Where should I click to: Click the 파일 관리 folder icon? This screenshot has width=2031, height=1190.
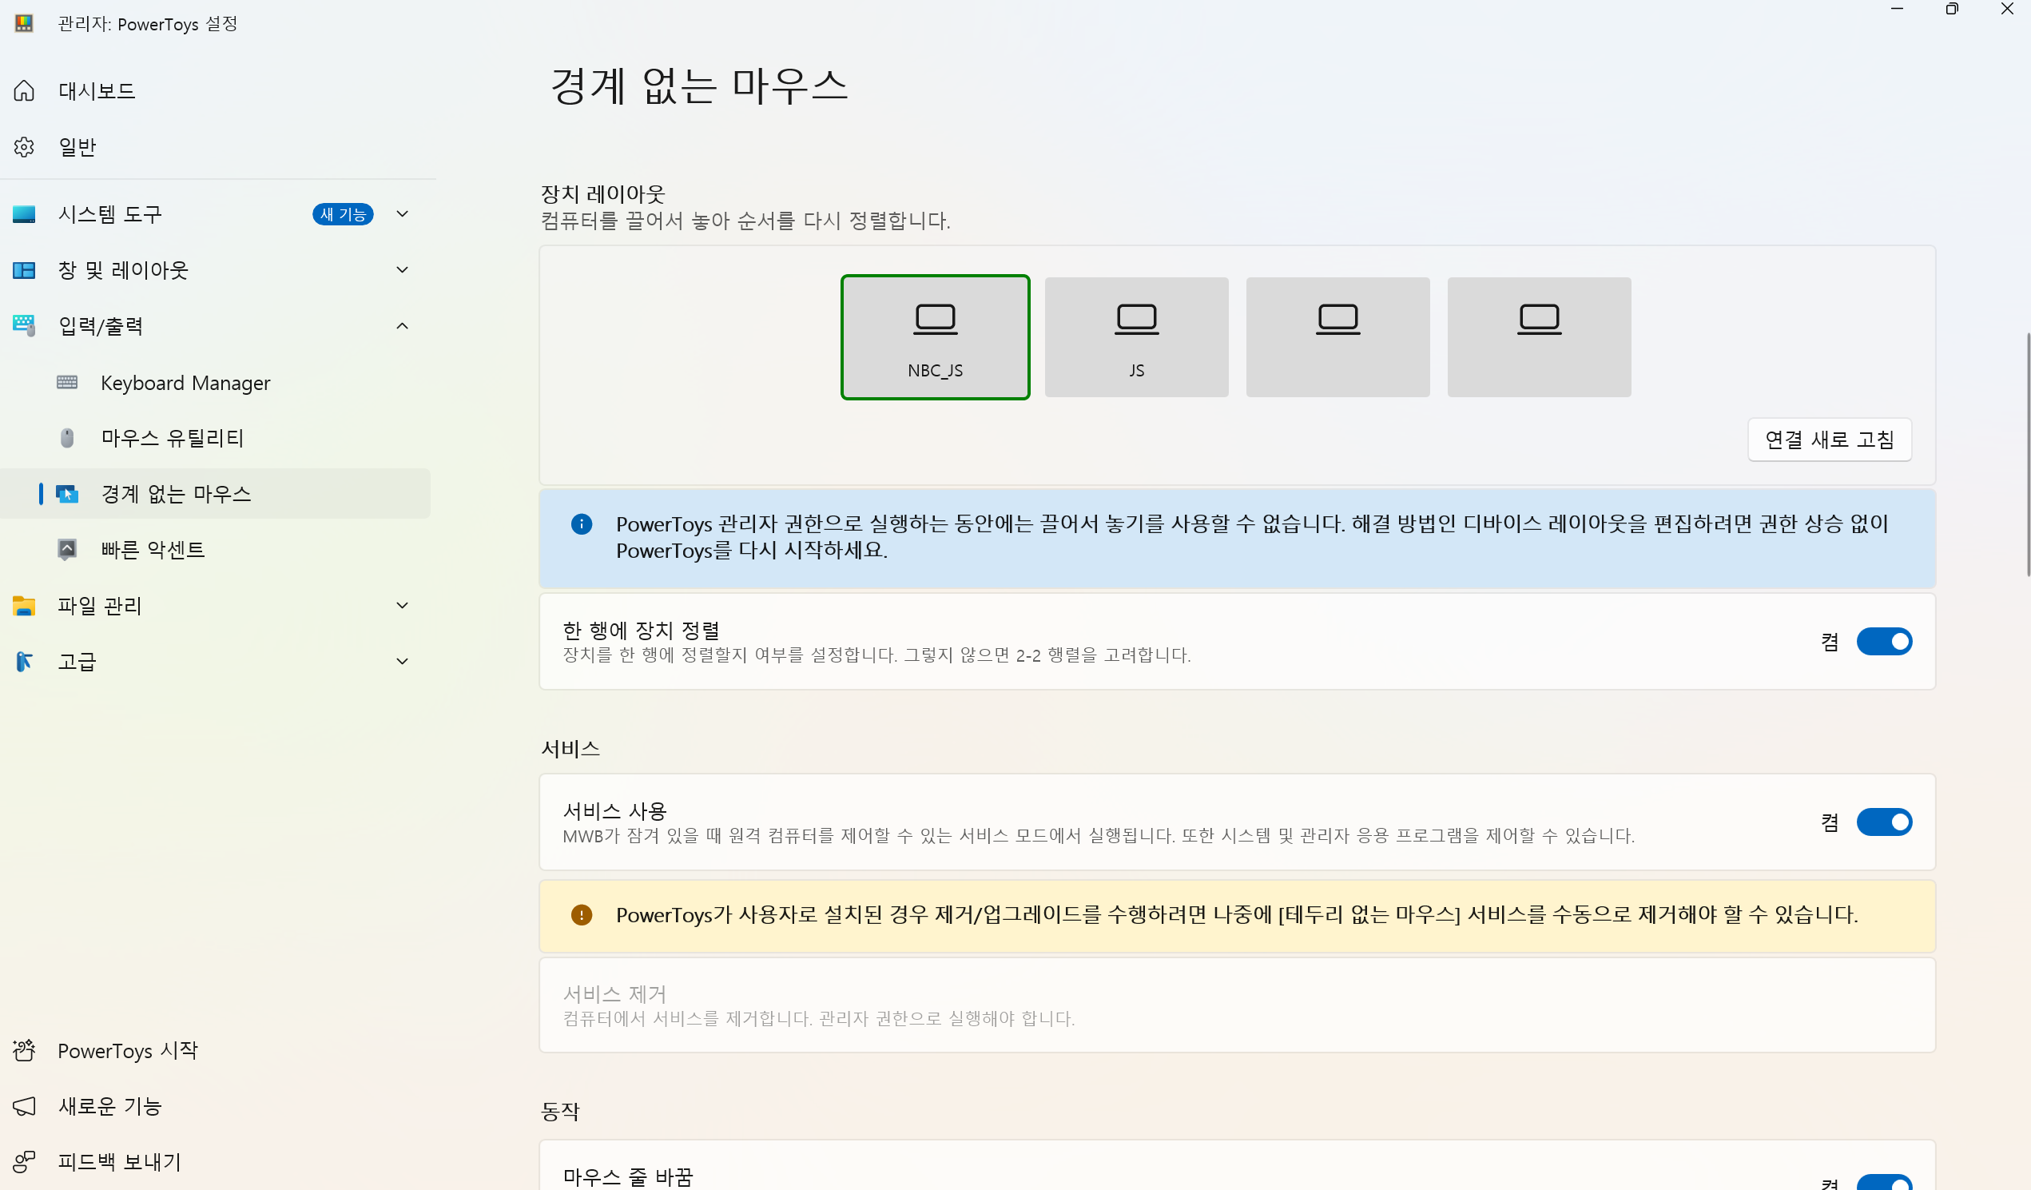[x=24, y=606]
